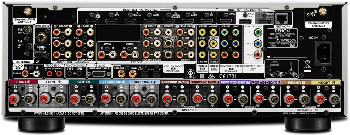This screenshot has height=135, width=350.
Task: Click the HDMI OUT ZONE2 port
Action: click(x=226, y=21)
